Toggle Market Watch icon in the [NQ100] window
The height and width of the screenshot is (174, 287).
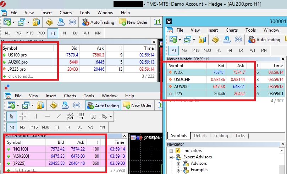(54, 105)
